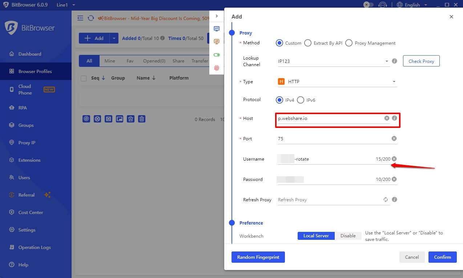This screenshot has height=278, width=463.
Task: Click the batch delete trash icon
Action: (142, 119)
